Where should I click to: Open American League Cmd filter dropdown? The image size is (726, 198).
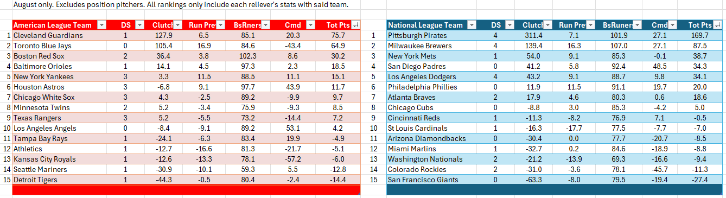[x=310, y=25]
